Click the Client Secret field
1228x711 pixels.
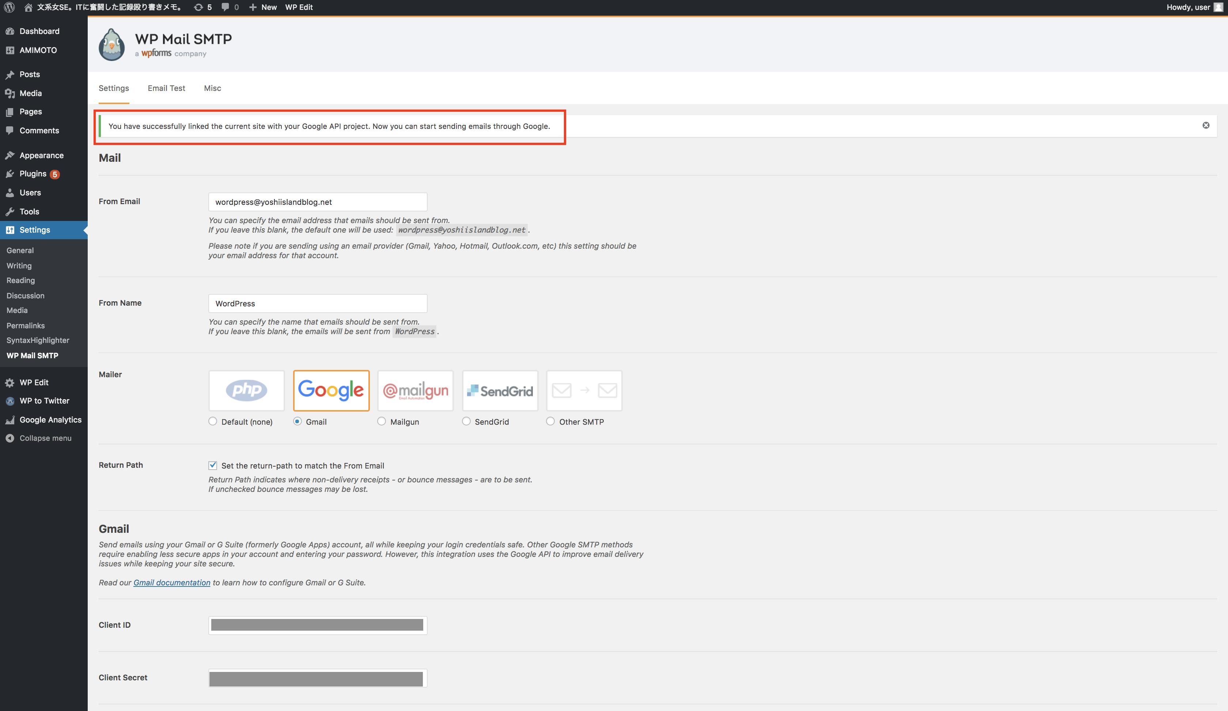point(318,678)
